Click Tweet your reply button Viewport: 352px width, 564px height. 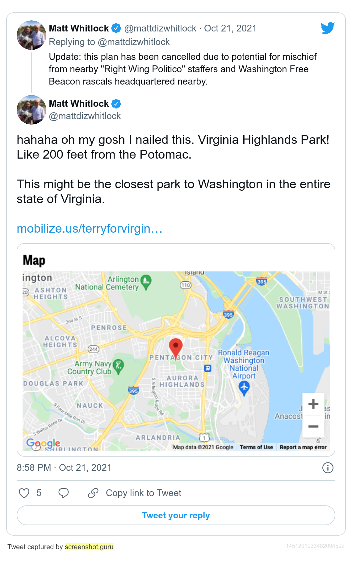pos(176,515)
